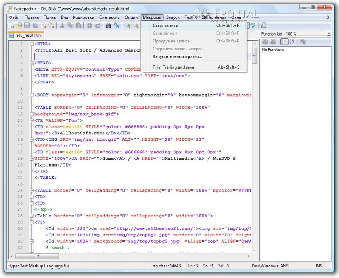Open the Вид menu
This screenshot has height=278, width=339.
pyautogui.click(x=64, y=17)
